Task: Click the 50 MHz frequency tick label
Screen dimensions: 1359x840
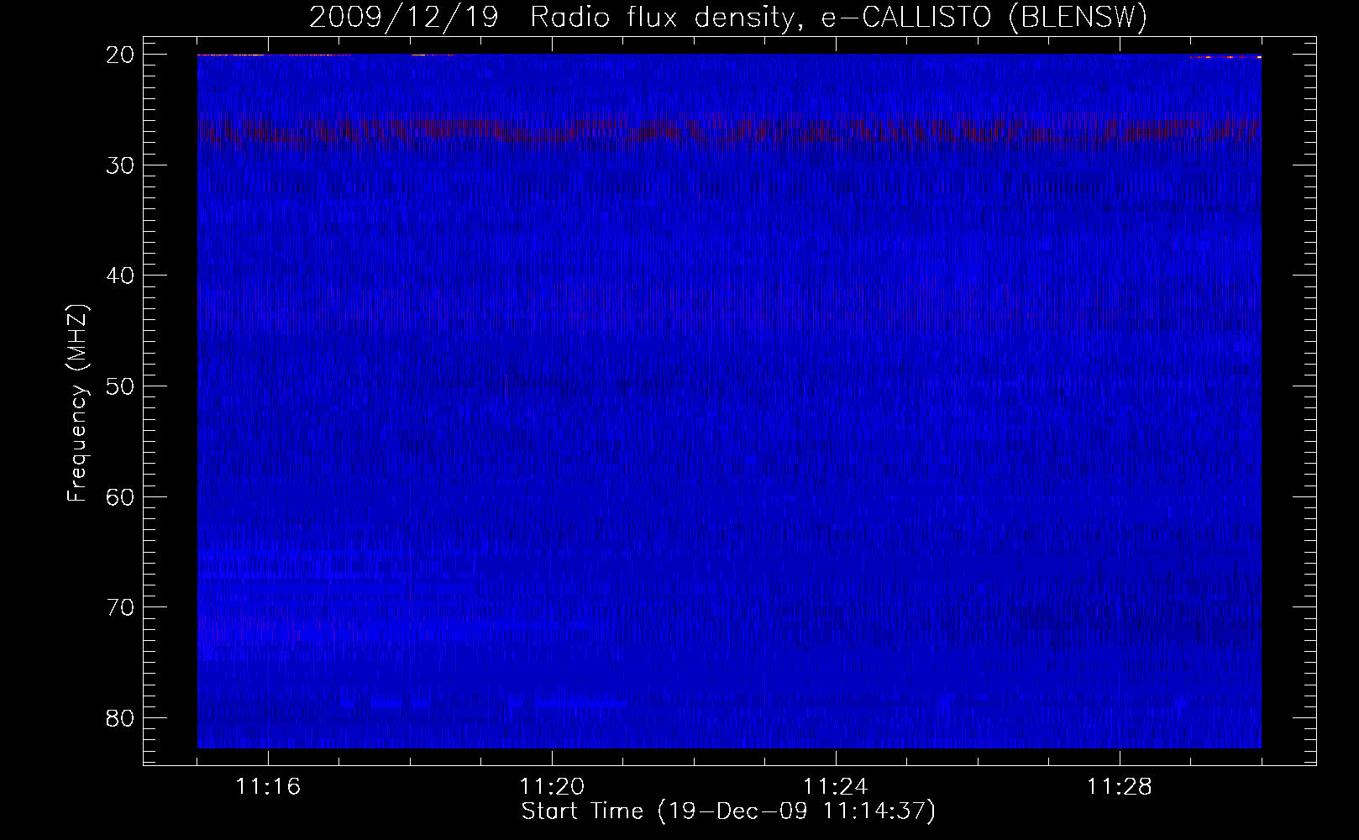Action: (x=121, y=386)
